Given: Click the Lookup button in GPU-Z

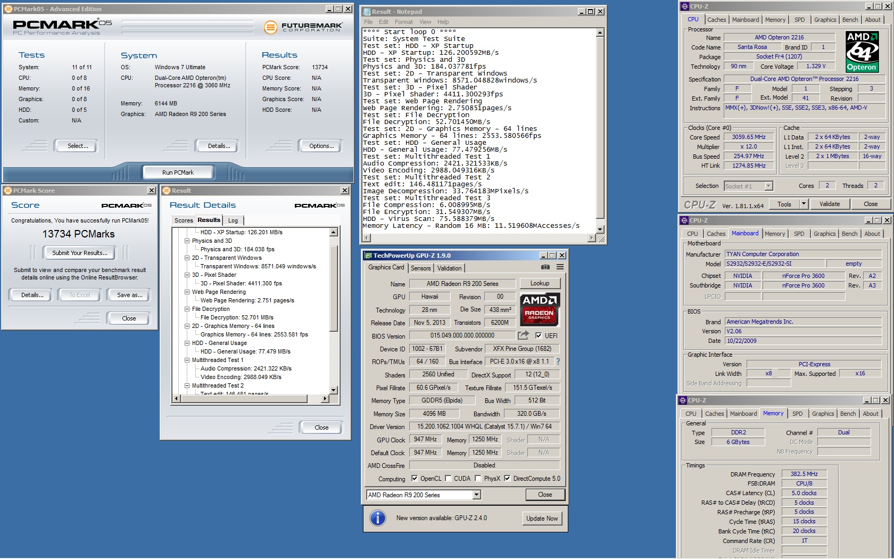Looking at the screenshot, I should [x=540, y=283].
